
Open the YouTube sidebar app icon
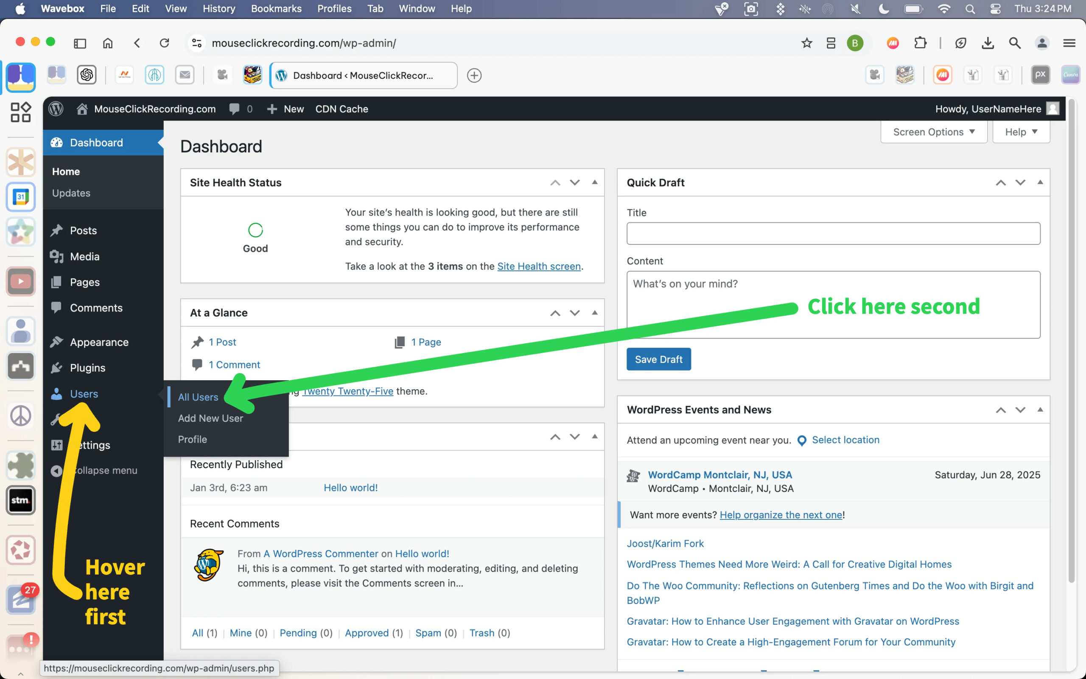(x=21, y=281)
